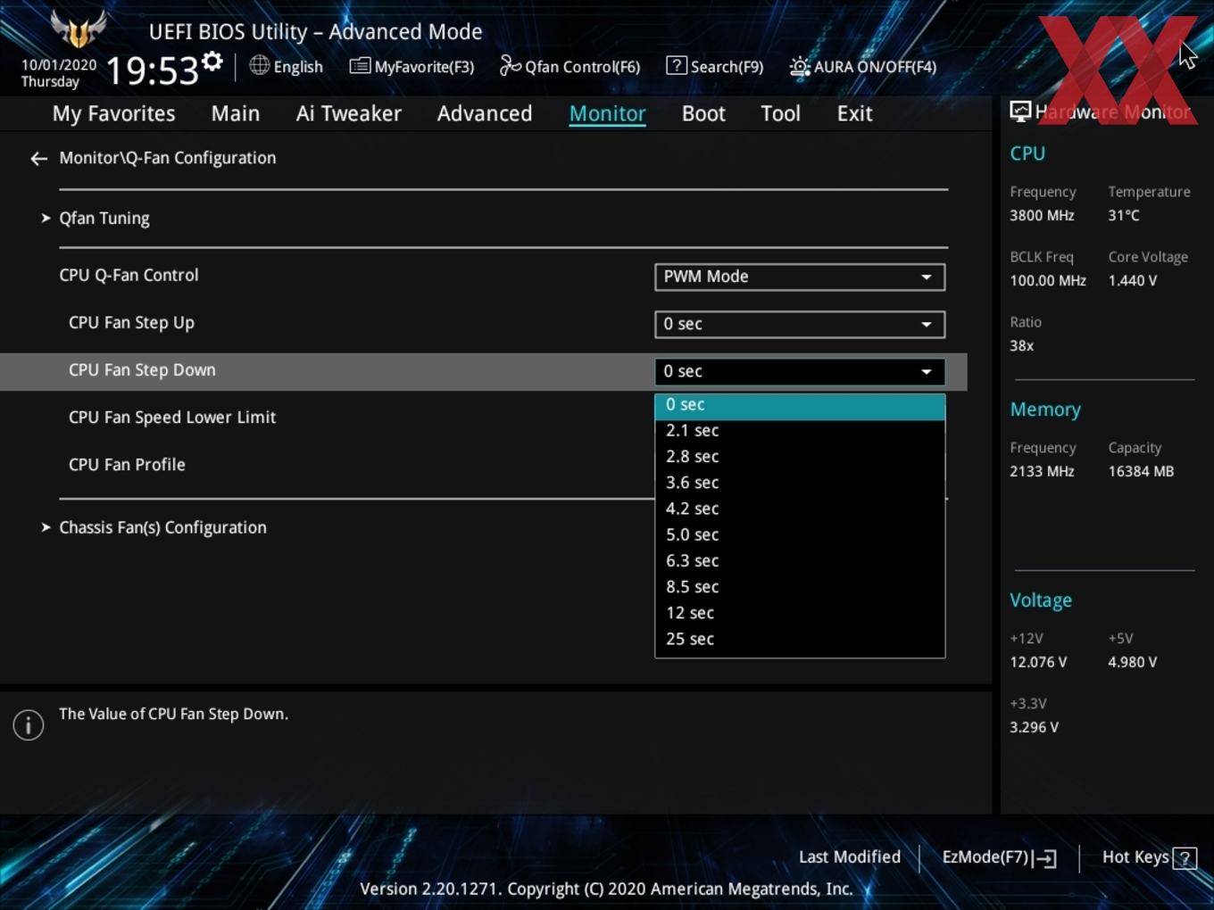Open the Exit tab
Image resolution: width=1214 pixels, height=910 pixels.
[854, 113]
